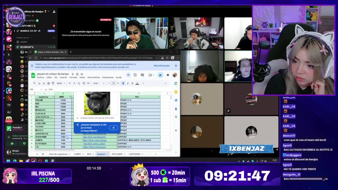Click the sheet tabs right arrow

coord(156,154)
